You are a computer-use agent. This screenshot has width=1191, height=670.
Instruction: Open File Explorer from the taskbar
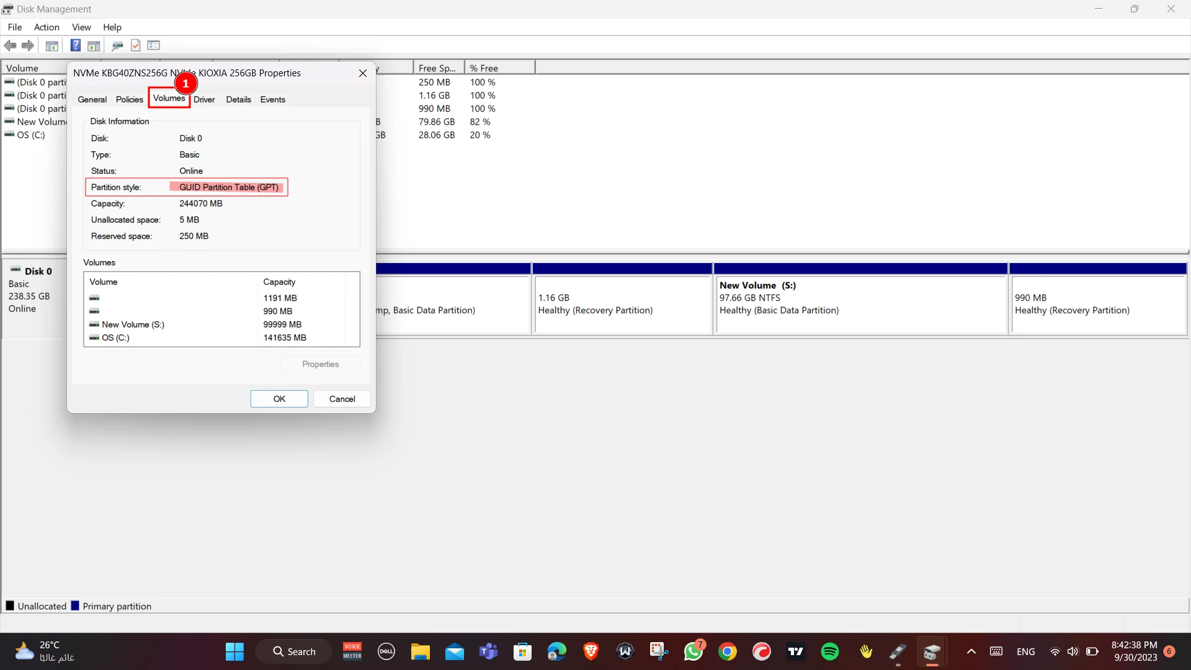(421, 651)
